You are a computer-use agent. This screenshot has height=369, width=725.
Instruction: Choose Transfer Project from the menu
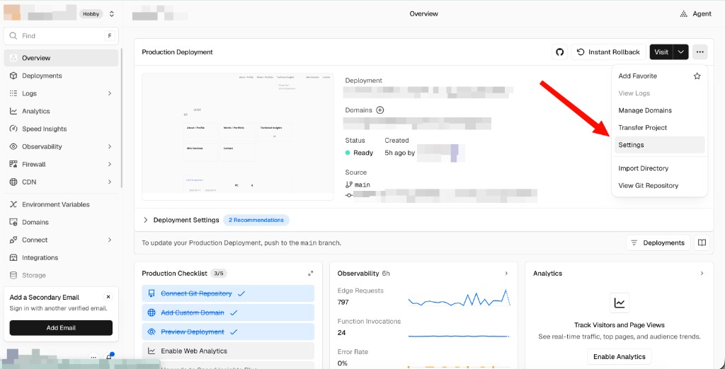659,128
